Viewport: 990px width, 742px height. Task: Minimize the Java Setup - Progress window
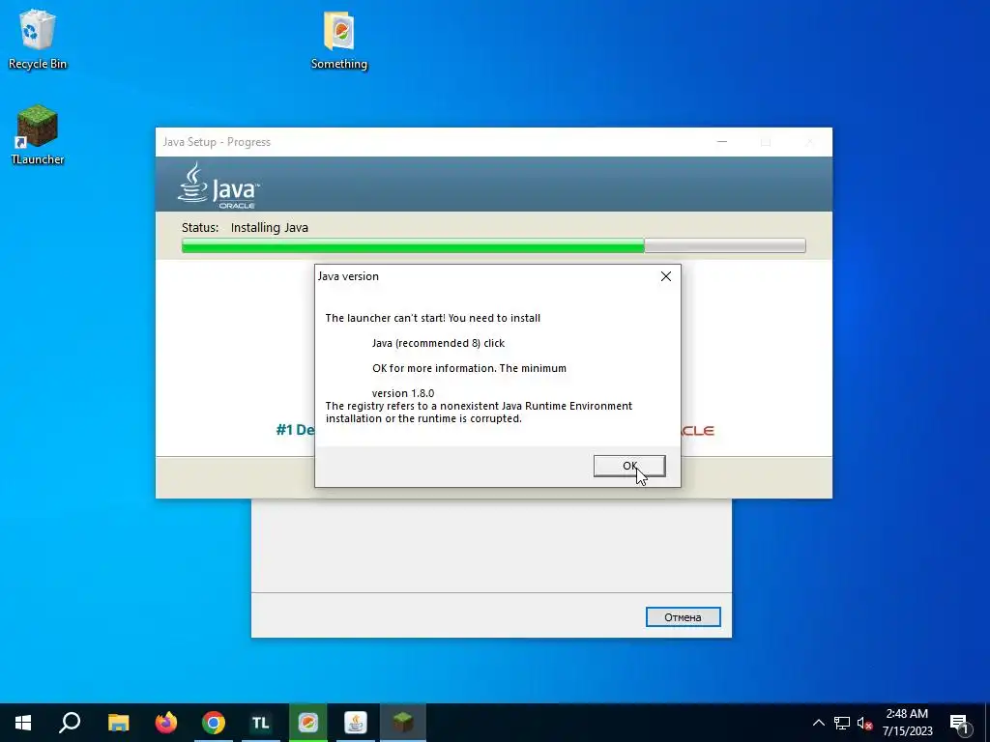pos(721,142)
